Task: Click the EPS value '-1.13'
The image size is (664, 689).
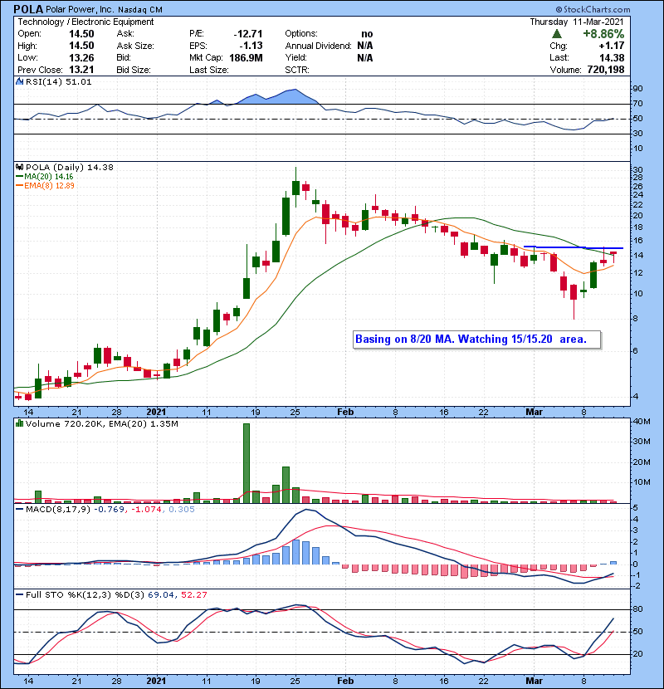Action: (x=251, y=46)
